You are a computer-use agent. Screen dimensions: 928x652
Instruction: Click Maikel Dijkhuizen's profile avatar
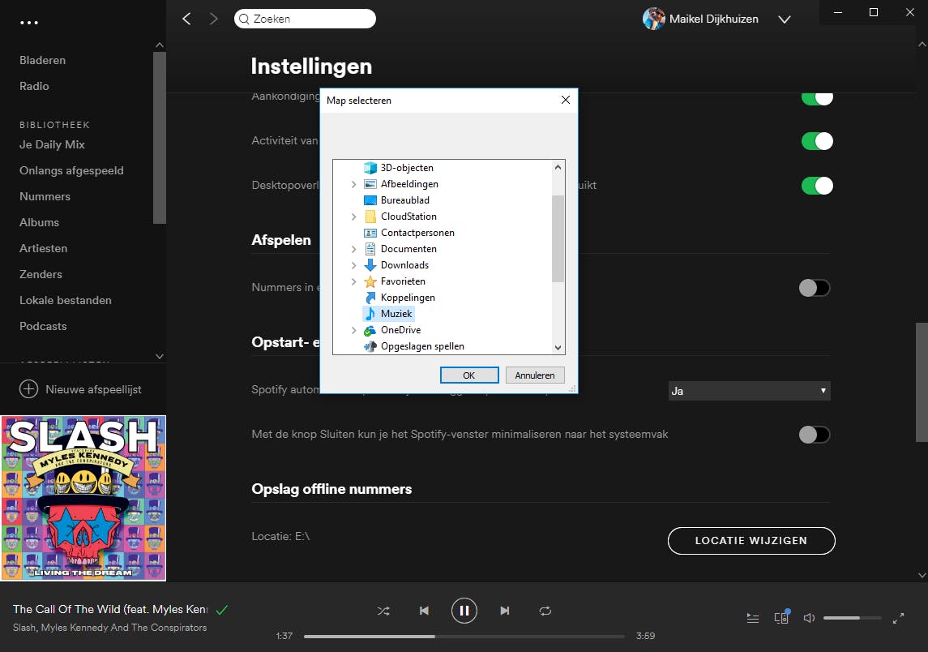click(653, 19)
